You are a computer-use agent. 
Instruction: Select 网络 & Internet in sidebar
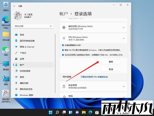pos(33,47)
